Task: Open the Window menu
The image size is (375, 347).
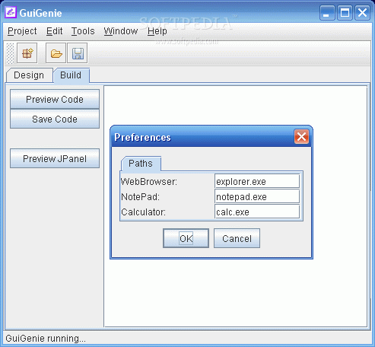Action: (x=121, y=31)
